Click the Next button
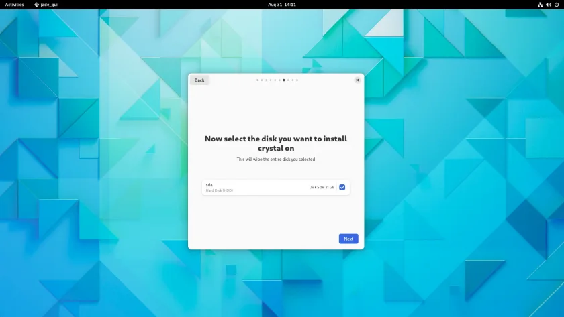 point(348,239)
